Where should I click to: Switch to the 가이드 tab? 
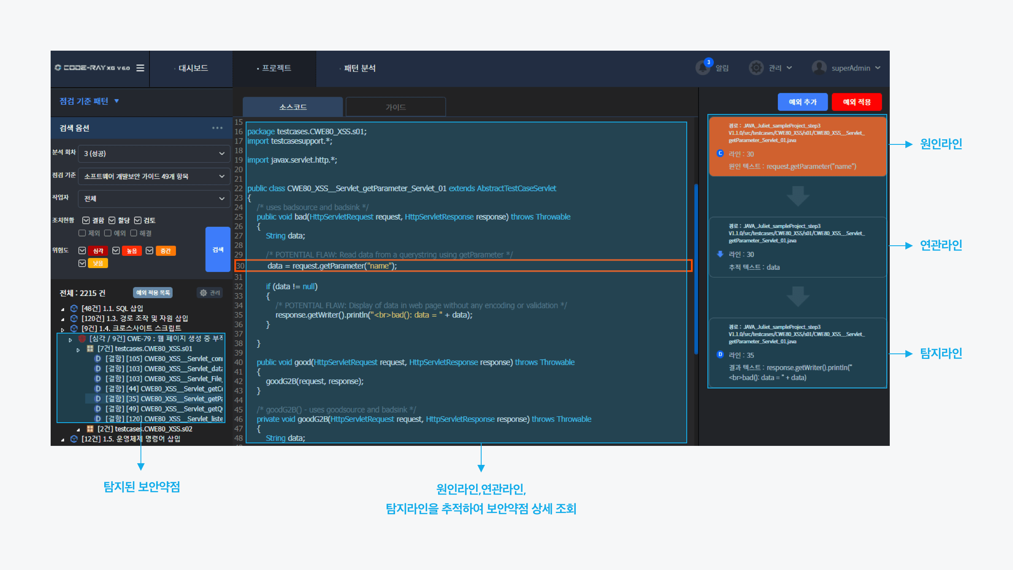(x=395, y=107)
